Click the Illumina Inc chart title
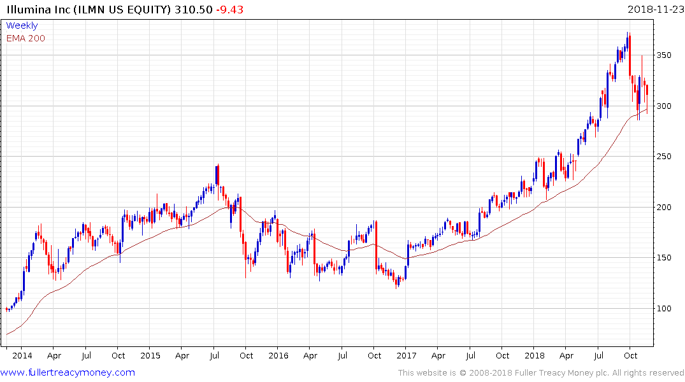The image size is (685, 382). pyautogui.click(x=88, y=10)
